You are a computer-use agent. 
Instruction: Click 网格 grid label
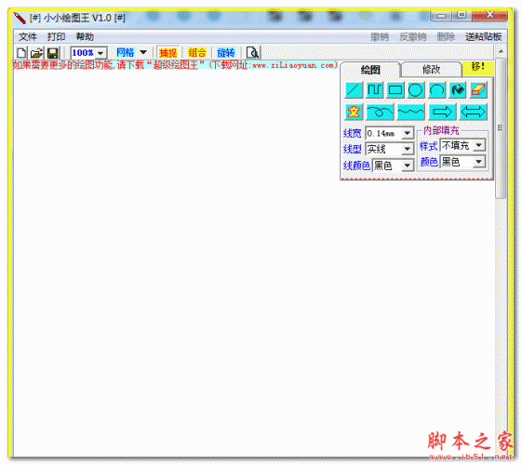click(126, 53)
